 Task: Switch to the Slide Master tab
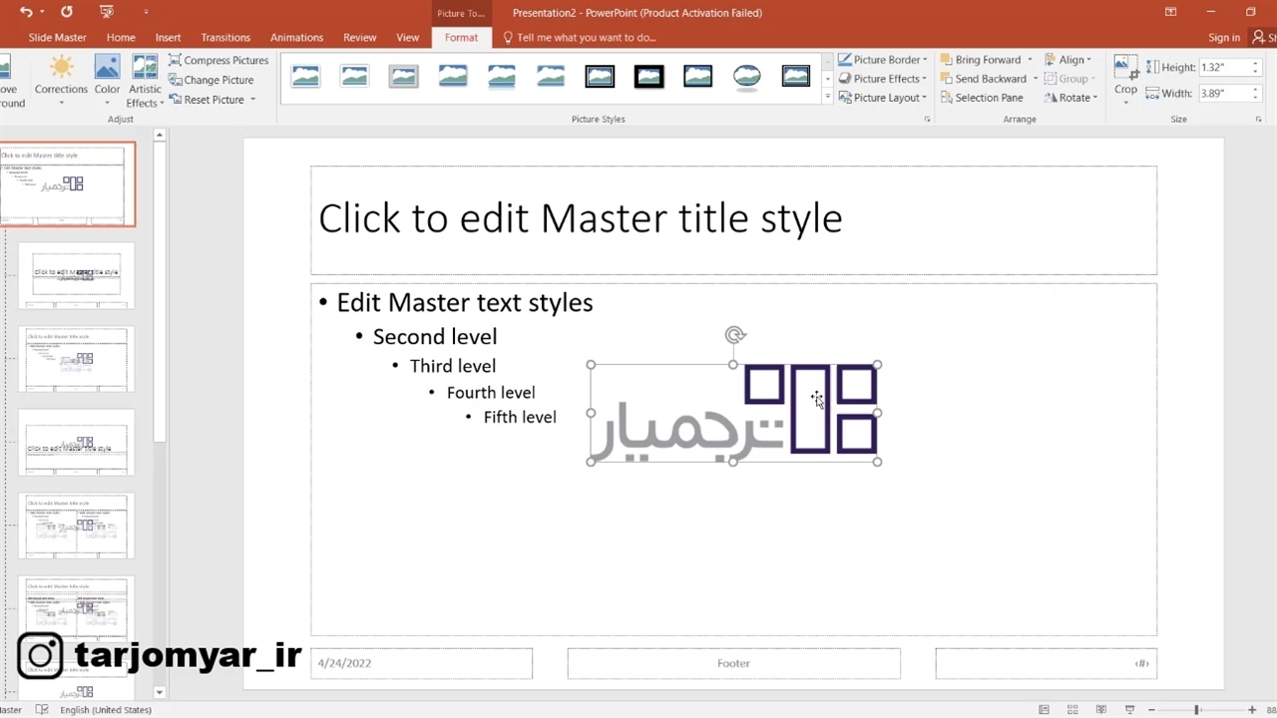pyautogui.click(x=57, y=38)
